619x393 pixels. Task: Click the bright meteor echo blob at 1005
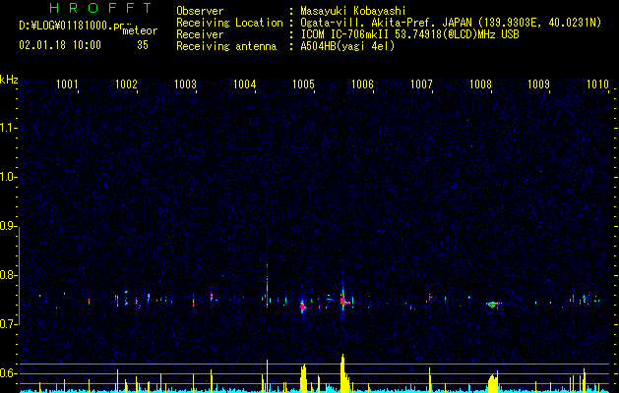(303, 307)
